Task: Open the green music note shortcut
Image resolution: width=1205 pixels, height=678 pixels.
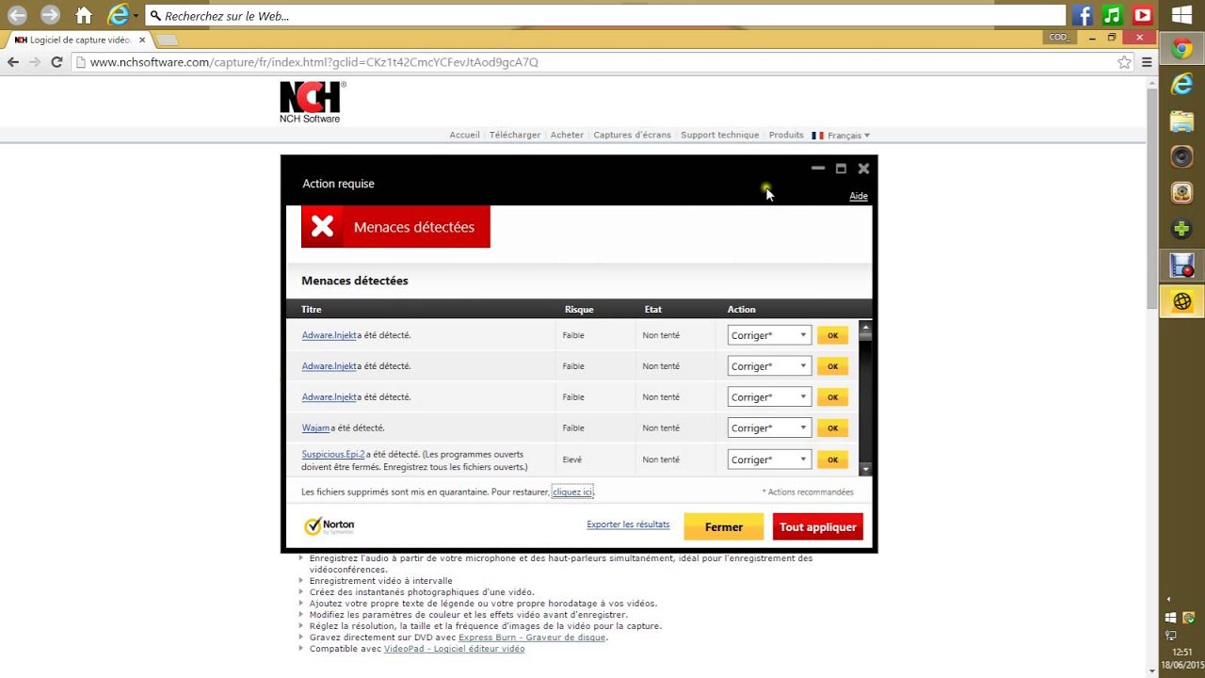Action: coord(1112,15)
